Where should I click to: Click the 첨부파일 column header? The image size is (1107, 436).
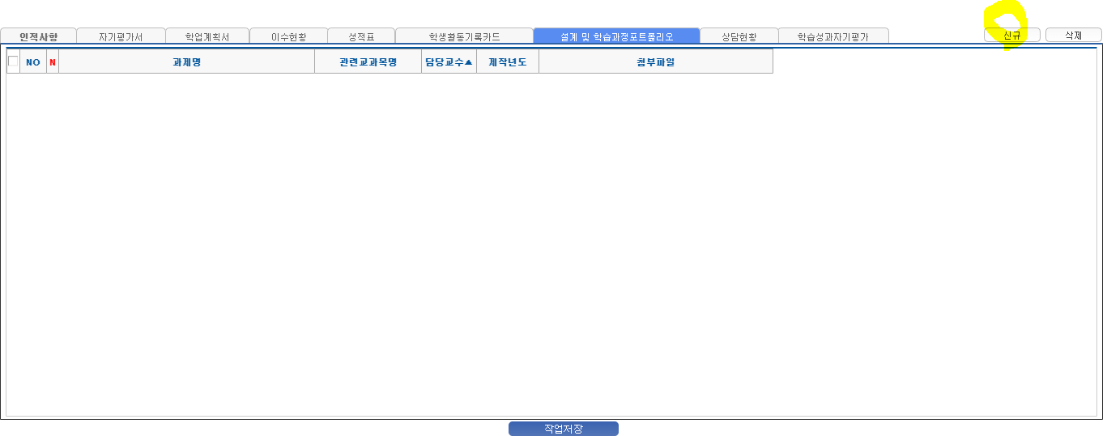656,61
